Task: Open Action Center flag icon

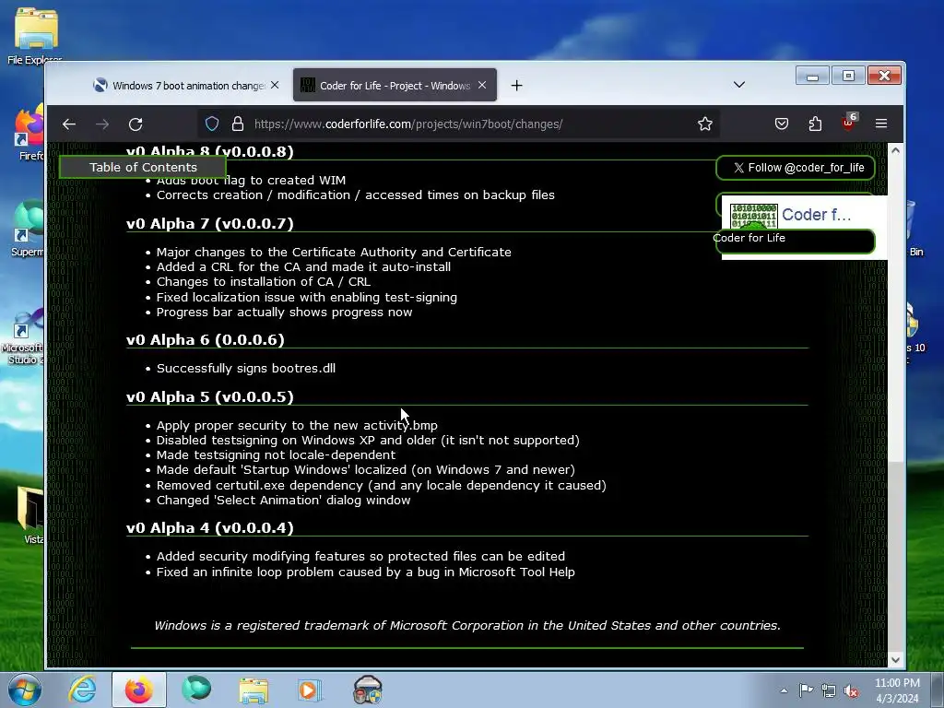Action: tap(806, 690)
